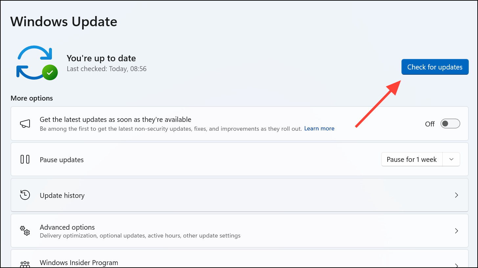Expand the pause duration dropdown arrow
Viewport: 478px width, 268px height.
click(x=451, y=160)
